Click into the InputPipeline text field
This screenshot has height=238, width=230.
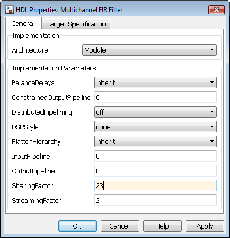click(155, 156)
